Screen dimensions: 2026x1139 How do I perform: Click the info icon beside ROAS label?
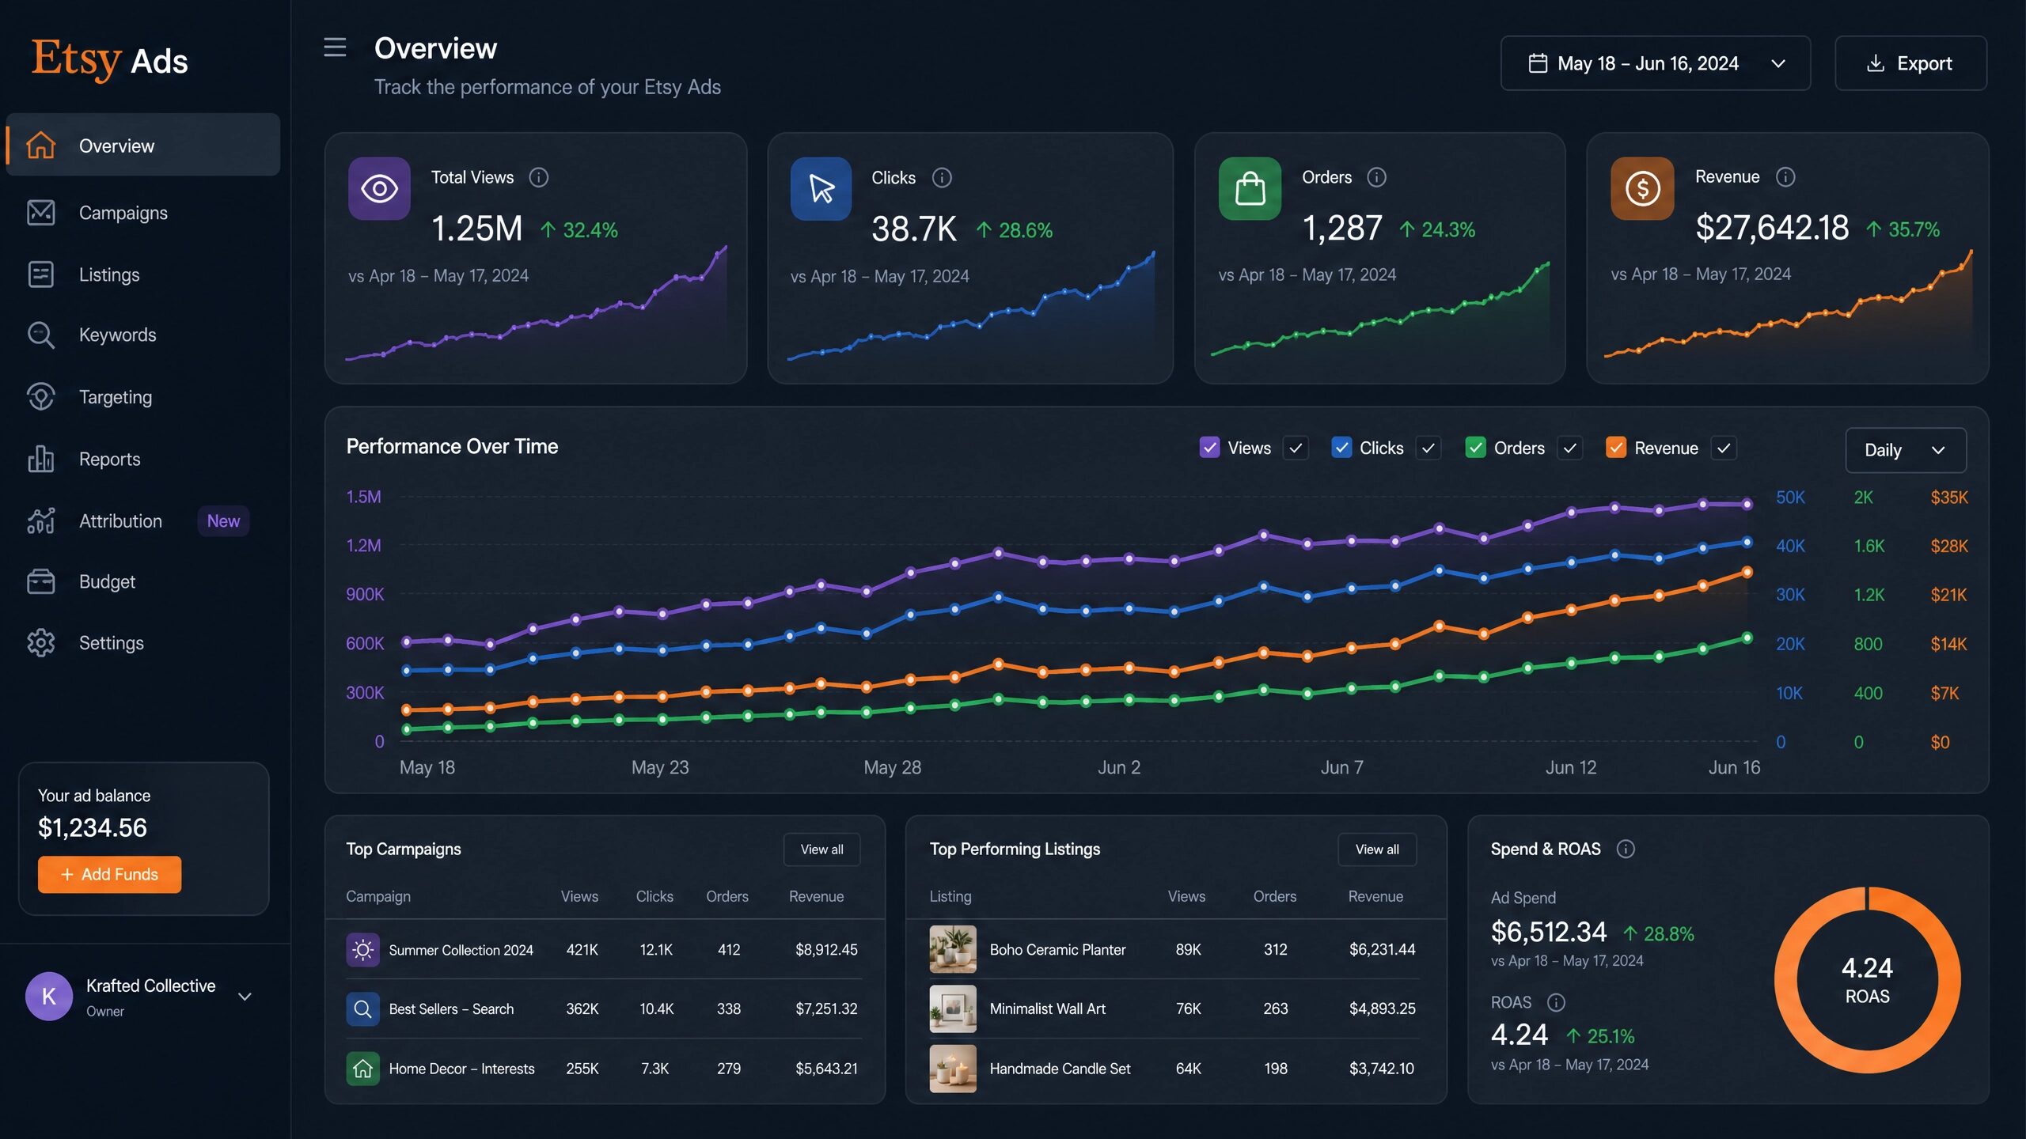pos(1556,1002)
